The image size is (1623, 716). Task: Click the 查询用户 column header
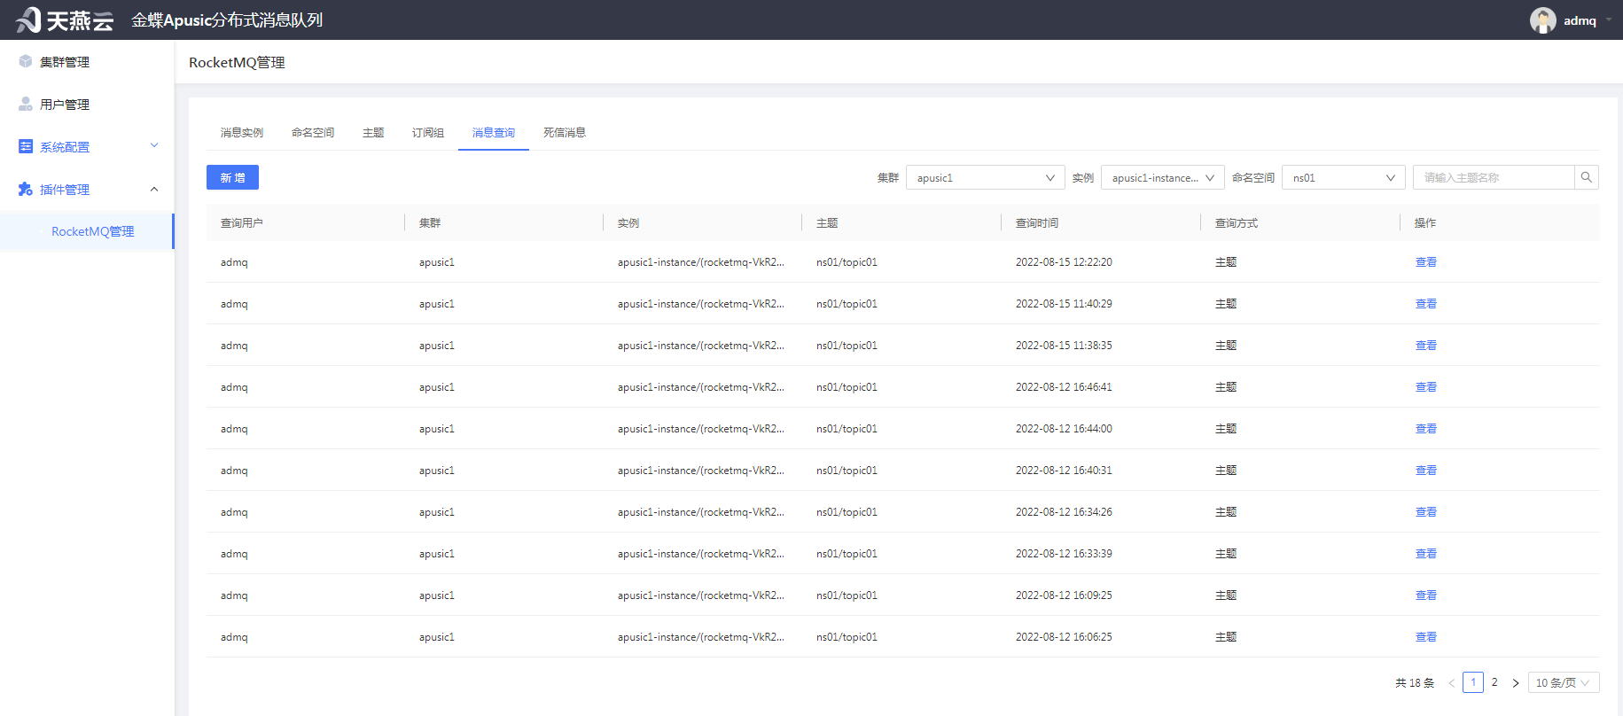(x=242, y=222)
